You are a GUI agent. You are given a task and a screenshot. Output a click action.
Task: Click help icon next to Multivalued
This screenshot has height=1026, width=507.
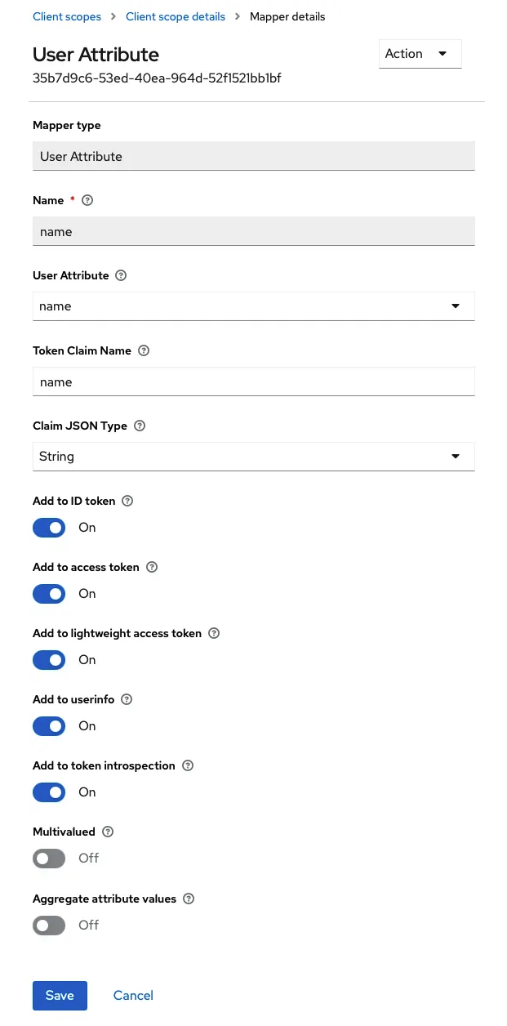[x=108, y=832]
